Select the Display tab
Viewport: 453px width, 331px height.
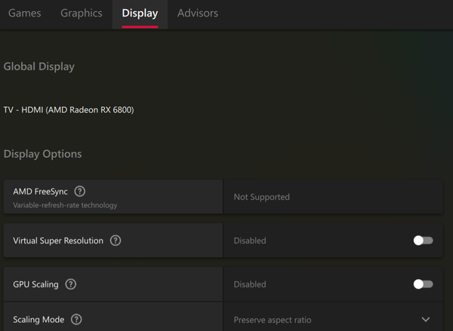click(140, 14)
